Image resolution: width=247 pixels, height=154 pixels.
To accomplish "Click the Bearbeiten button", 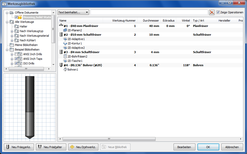I will (184, 147).
